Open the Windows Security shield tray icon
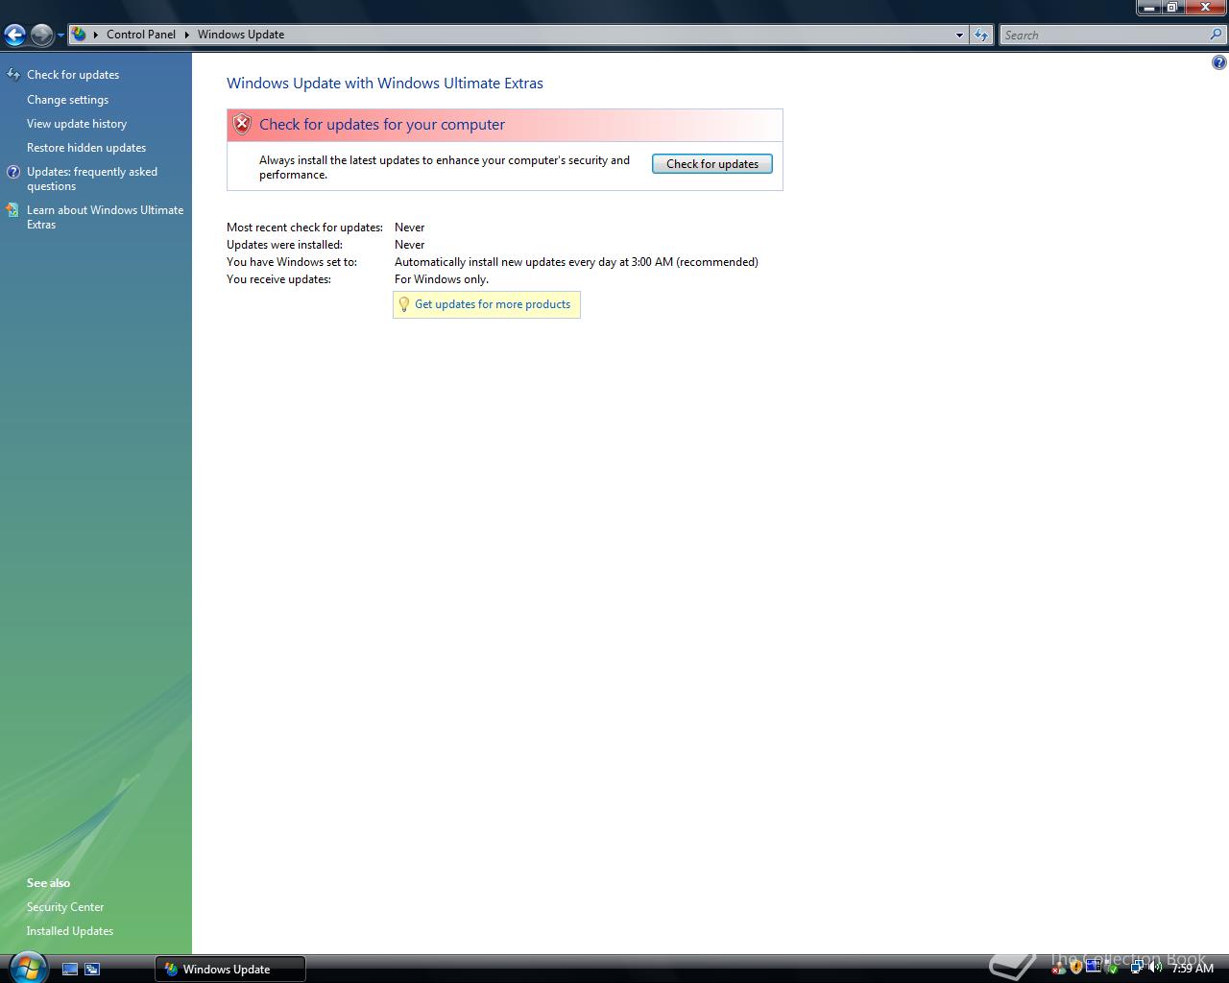The height and width of the screenshot is (983, 1229). [1076, 968]
